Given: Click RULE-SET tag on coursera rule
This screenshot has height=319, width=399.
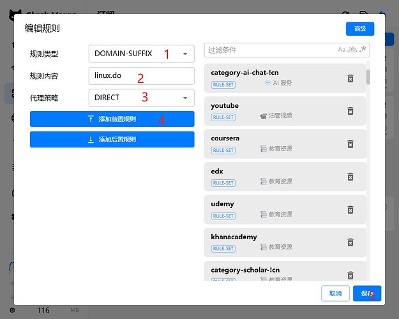Looking at the screenshot, I should (x=223, y=151).
